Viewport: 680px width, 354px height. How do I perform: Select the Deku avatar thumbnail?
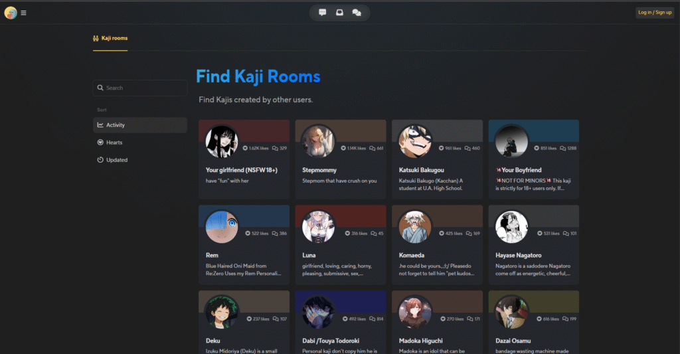[x=222, y=312]
